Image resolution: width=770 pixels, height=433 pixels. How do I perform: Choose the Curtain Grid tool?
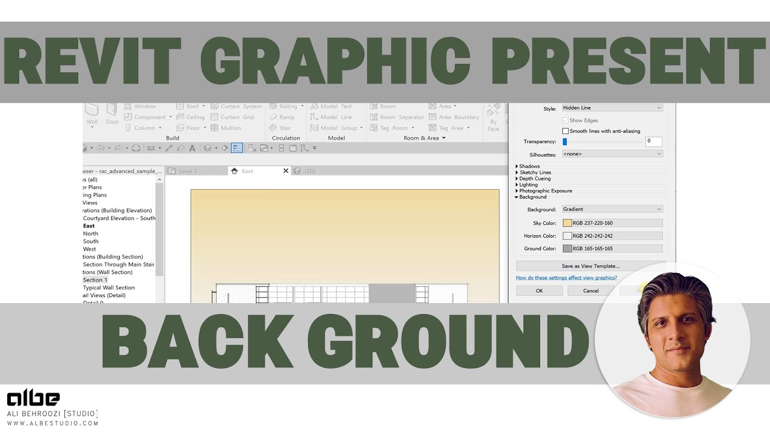233,117
